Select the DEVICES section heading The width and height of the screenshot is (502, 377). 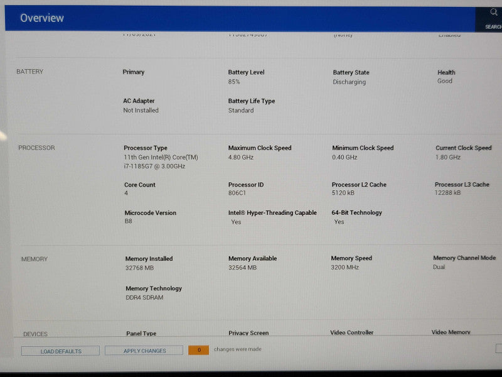[x=36, y=334]
